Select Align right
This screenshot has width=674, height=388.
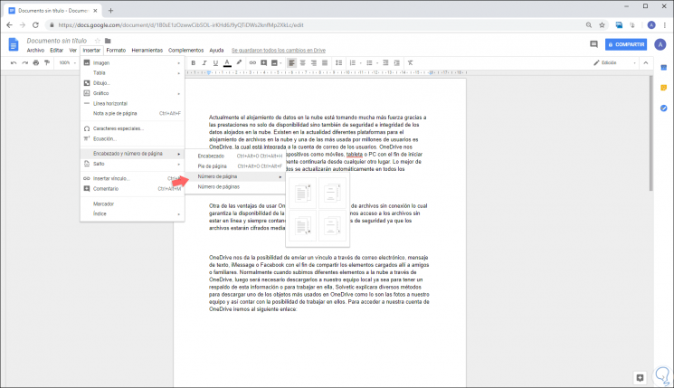pyautogui.click(x=314, y=62)
